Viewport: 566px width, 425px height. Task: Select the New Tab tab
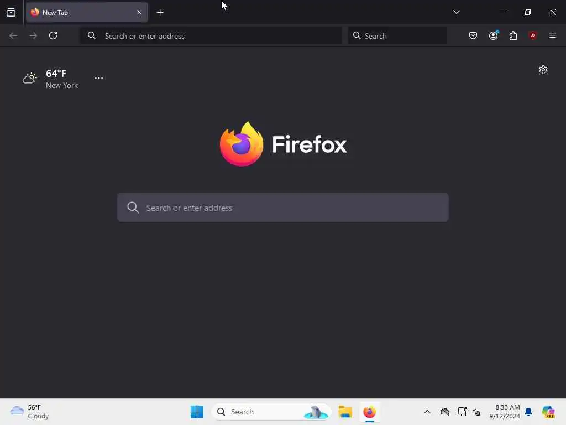coord(87,12)
